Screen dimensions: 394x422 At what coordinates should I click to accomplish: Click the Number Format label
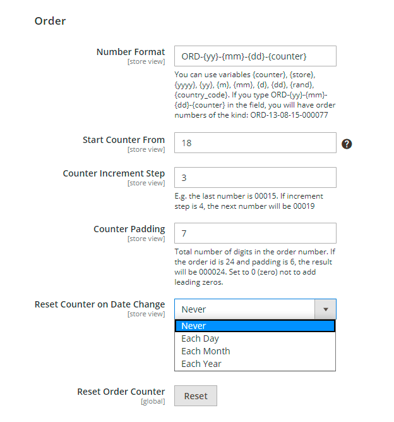tap(131, 52)
